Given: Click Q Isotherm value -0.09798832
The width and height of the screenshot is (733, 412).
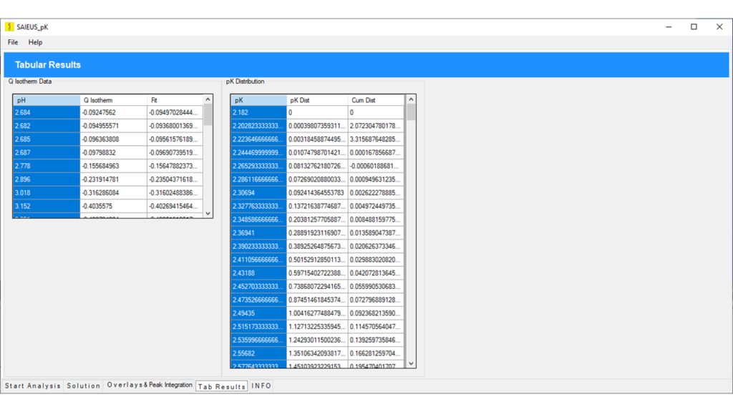Looking at the screenshot, I should [114, 152].
